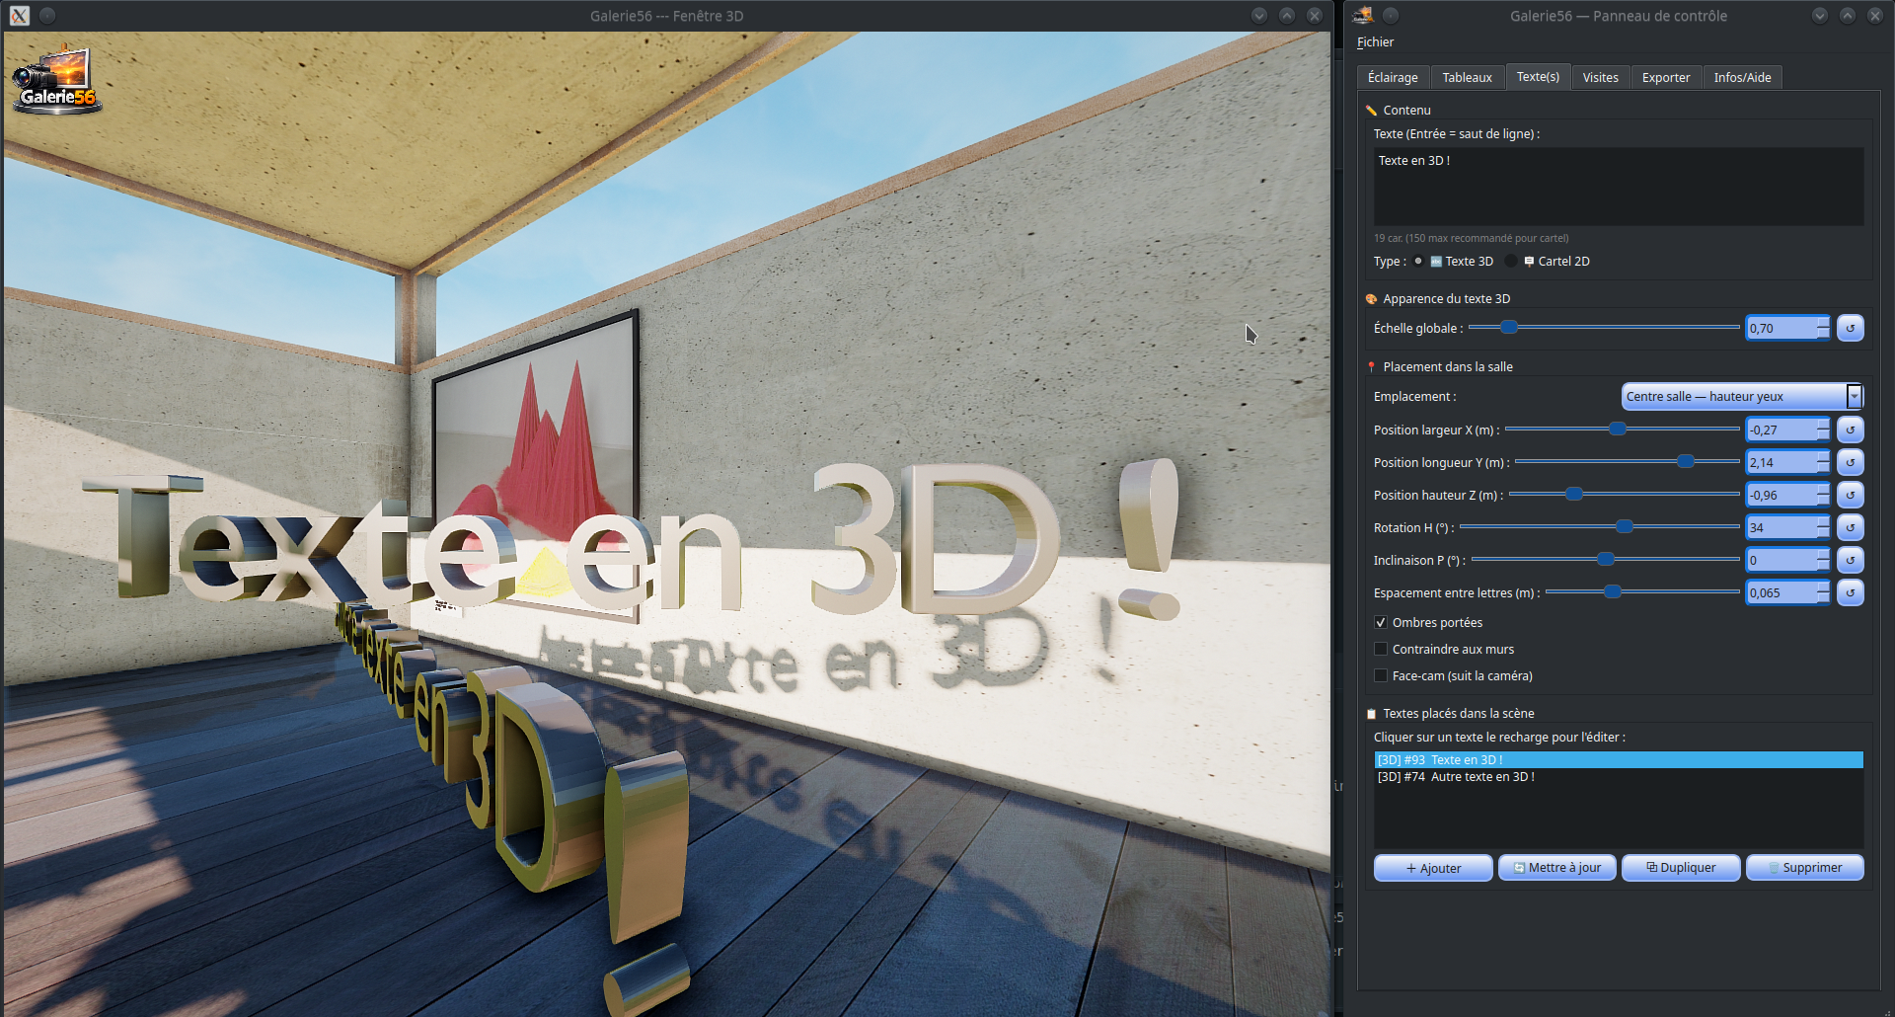
Task: Click the Position hauteur Z slider handle
Action: point(1575,494)
